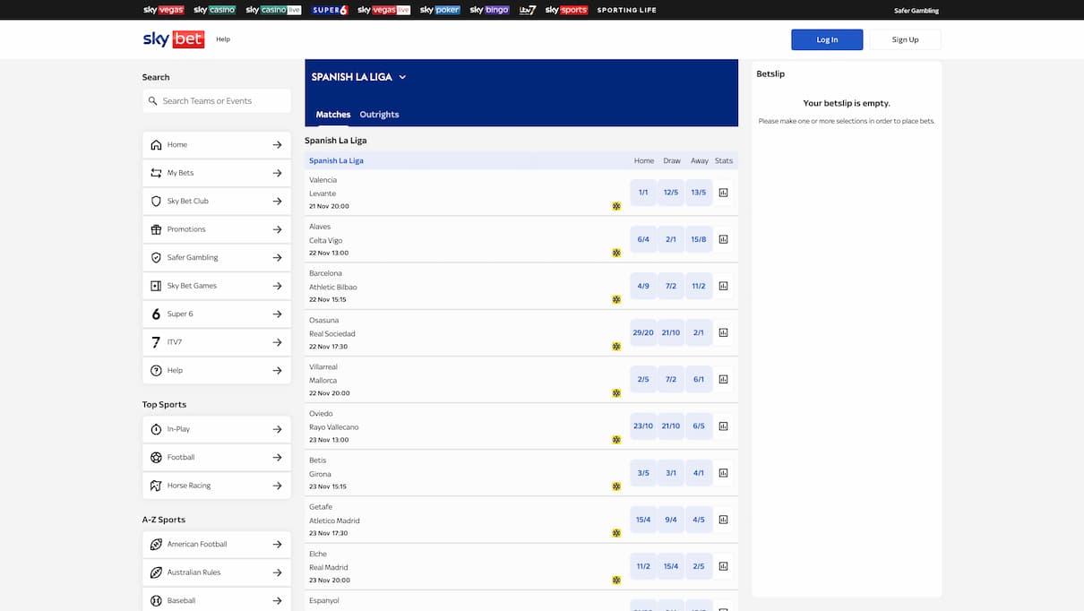Open the Sky Vegas Live logo
The height and width of the screenshot is (611, 1084).
tap(383, 10)
